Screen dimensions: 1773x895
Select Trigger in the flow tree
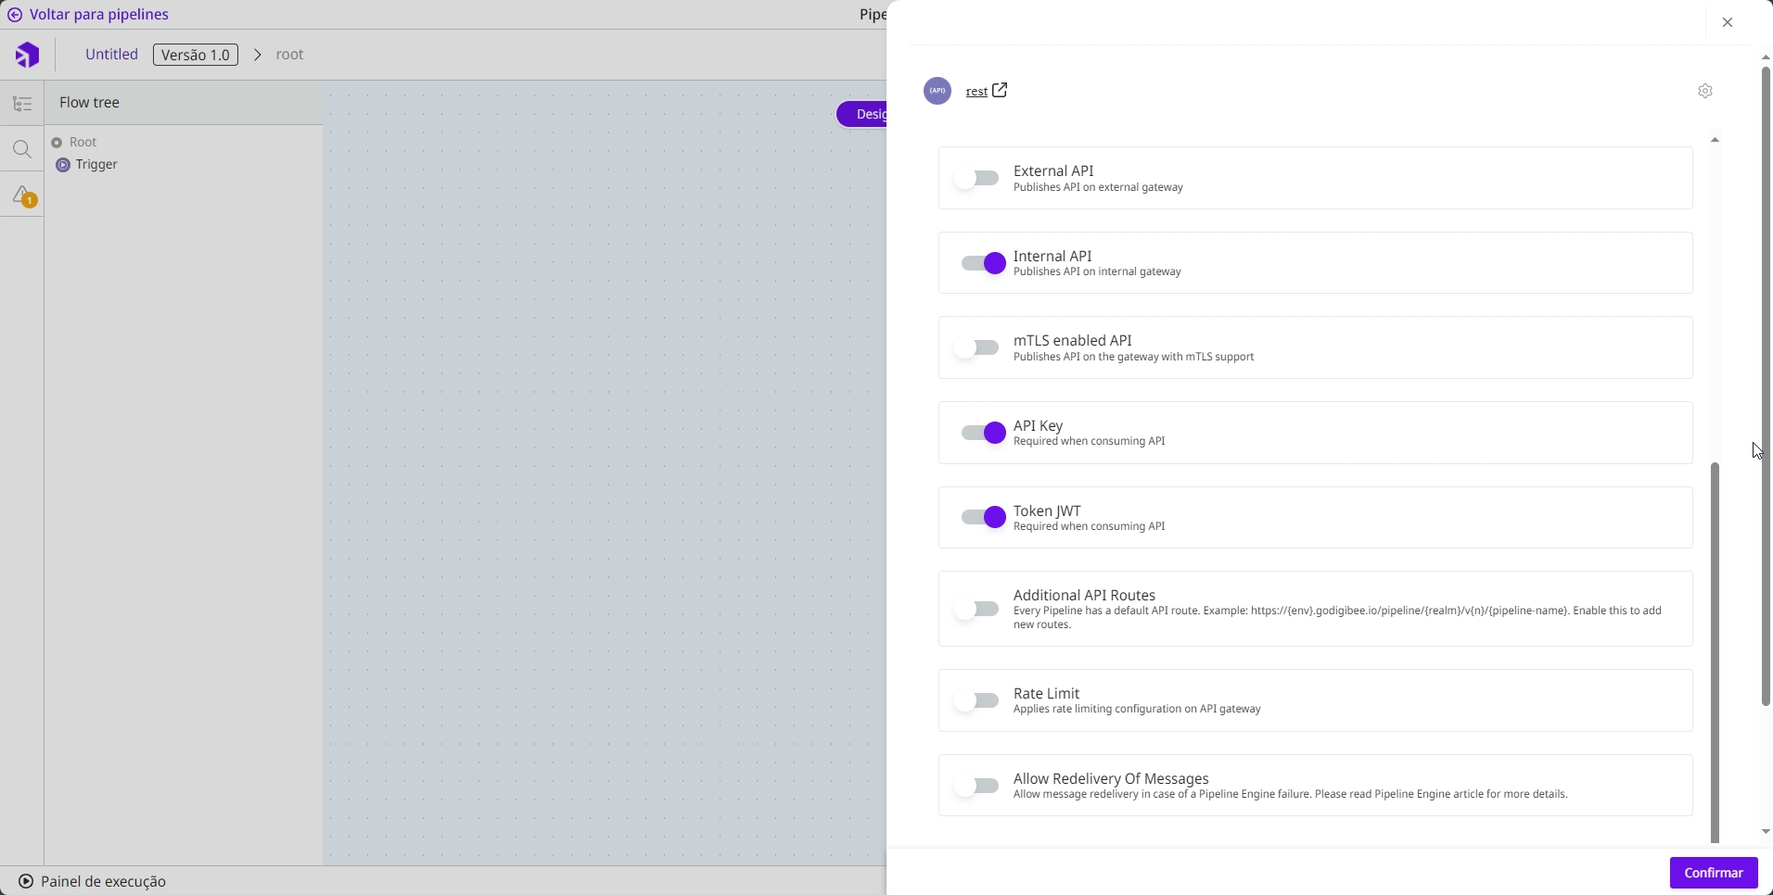(x=96, y=165)
